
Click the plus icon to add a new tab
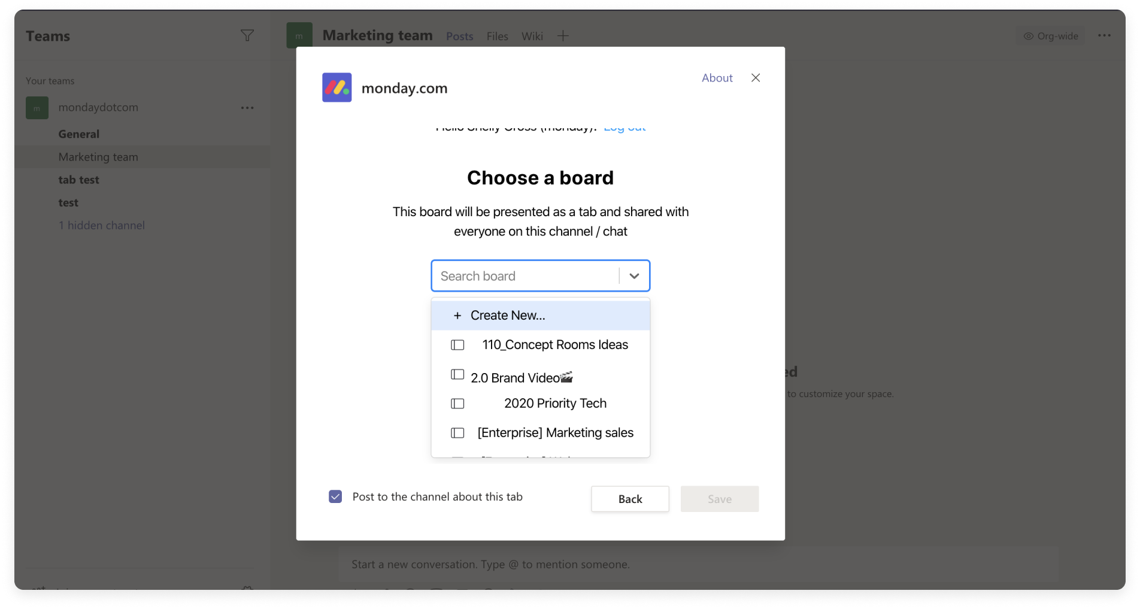tap(563, 36)
